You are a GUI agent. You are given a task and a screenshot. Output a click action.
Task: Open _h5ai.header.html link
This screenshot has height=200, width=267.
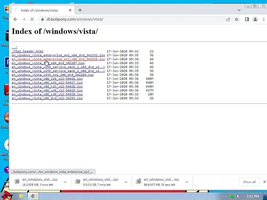point(28,51)
